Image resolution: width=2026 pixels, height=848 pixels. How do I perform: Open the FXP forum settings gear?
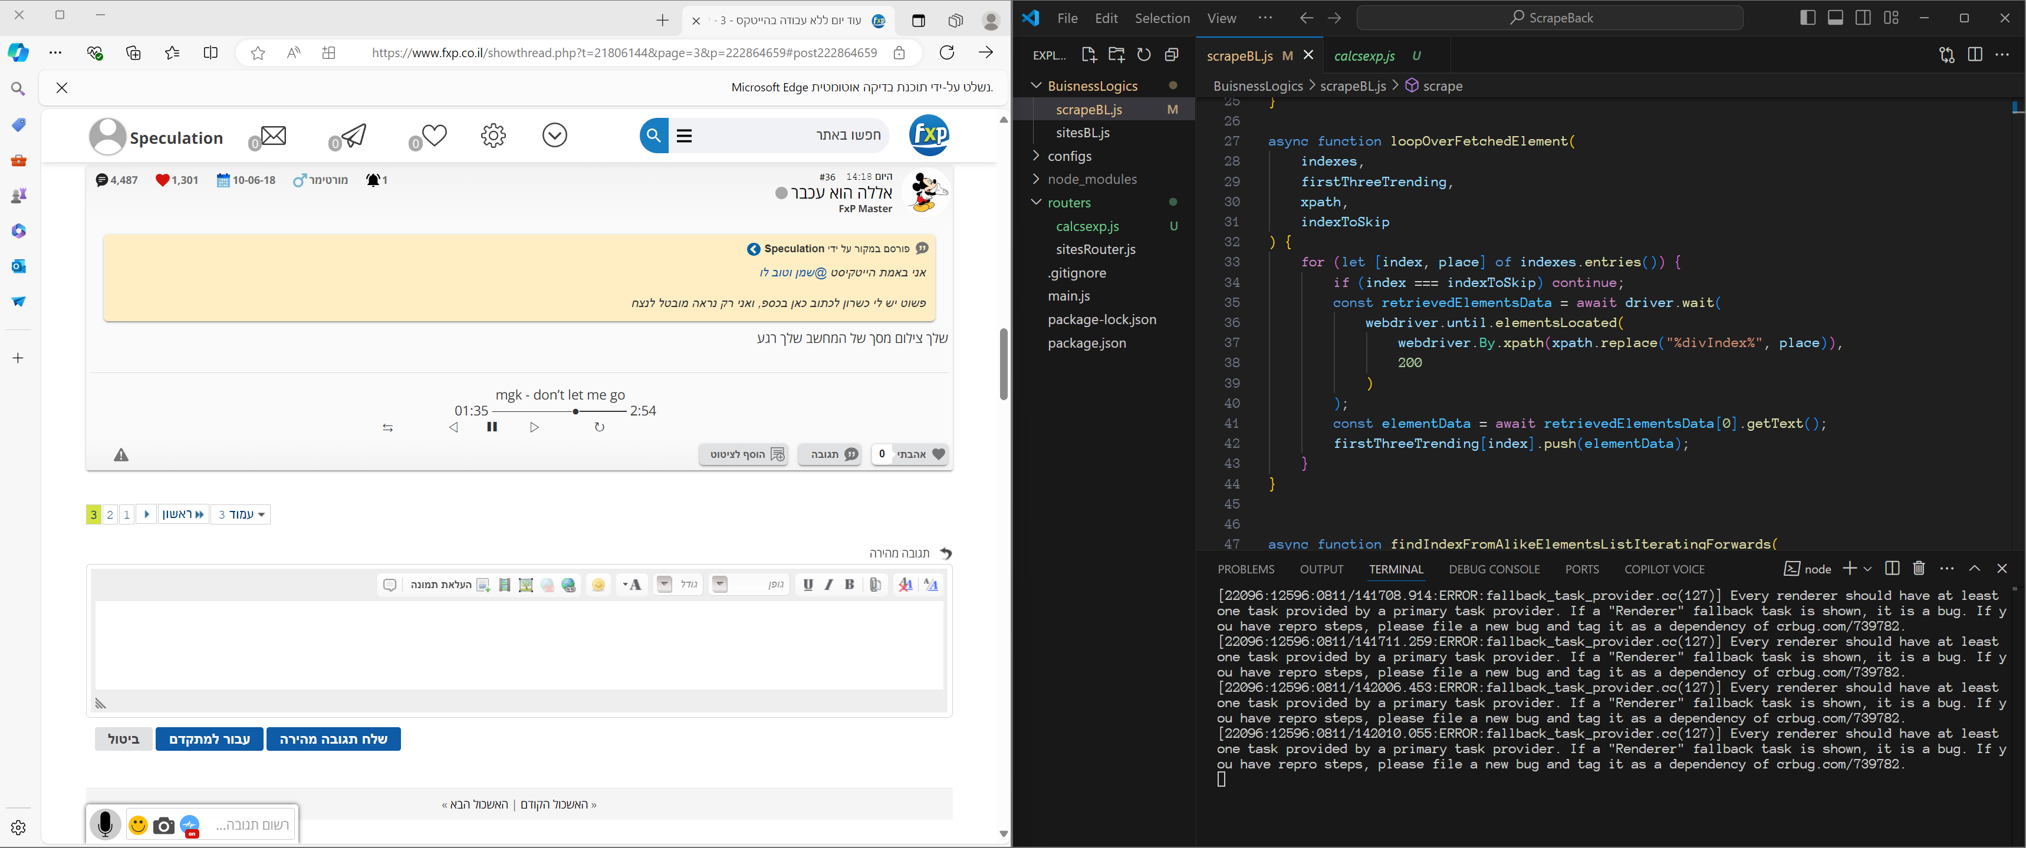click(x=493, y=135)
